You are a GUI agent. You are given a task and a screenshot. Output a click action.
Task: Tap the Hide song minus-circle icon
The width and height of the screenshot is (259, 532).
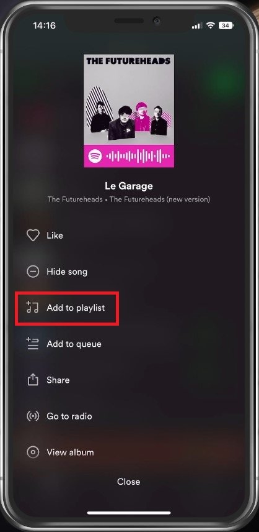coord(33,272)
